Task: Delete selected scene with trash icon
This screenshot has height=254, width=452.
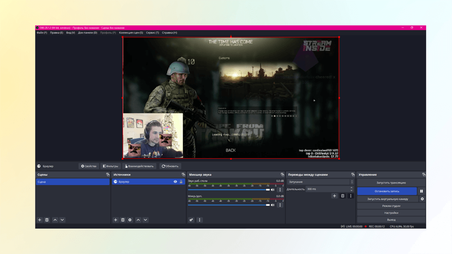Action: pyautogui.click(x=47, y=220)
